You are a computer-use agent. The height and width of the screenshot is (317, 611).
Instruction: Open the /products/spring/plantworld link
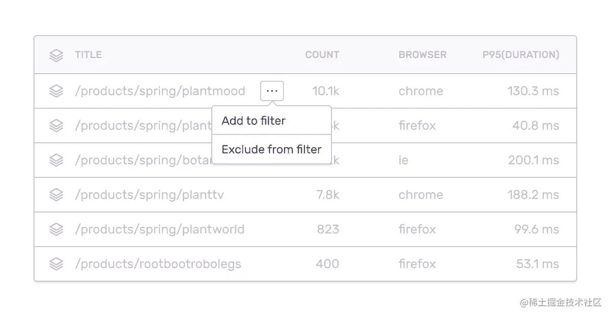pos(159,229)
